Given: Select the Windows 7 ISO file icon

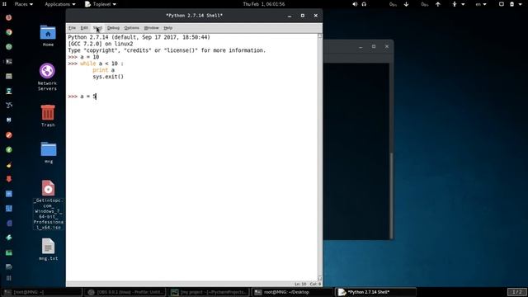Looking at the screenshot, I should tap(49, 205).
